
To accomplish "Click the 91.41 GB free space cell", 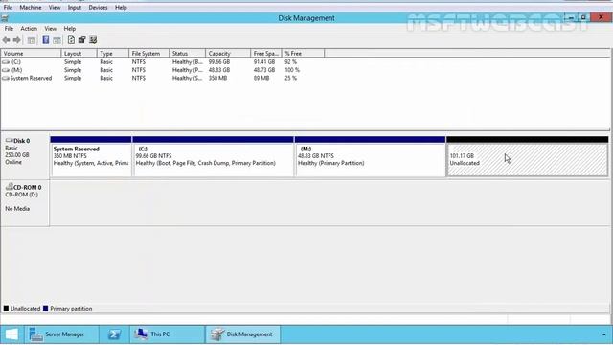I will (264, 62).
